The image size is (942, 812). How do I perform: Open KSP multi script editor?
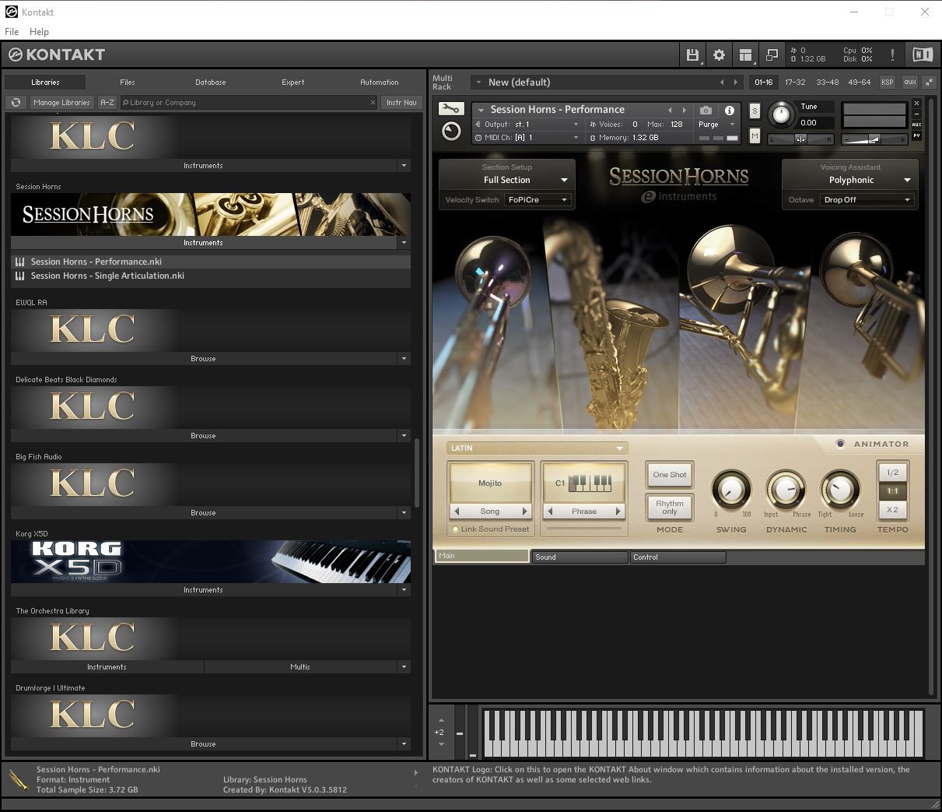(887, 82)
